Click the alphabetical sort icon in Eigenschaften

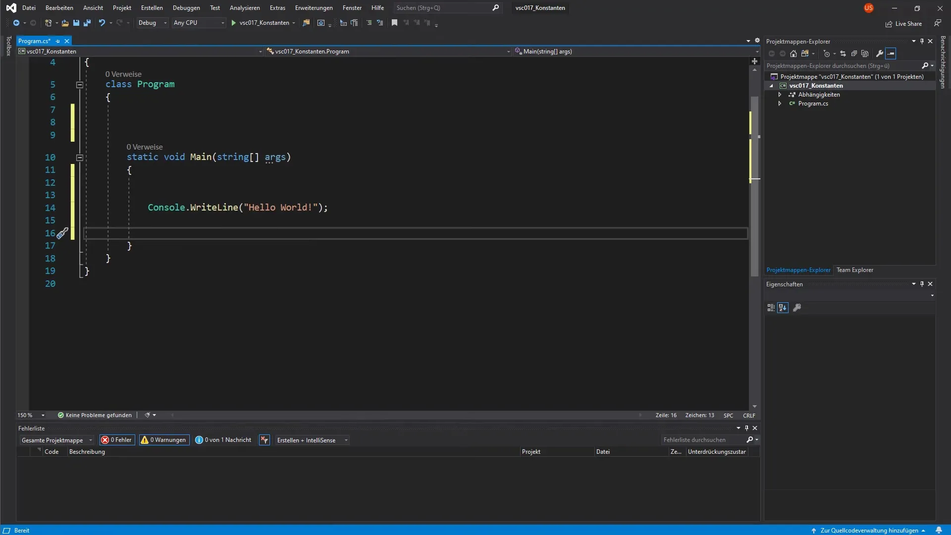coord(783,308)
